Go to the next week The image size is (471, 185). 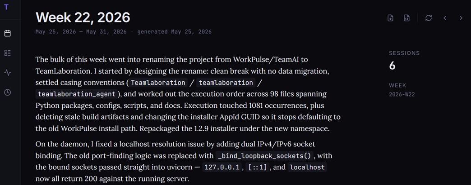coord(461,18)
